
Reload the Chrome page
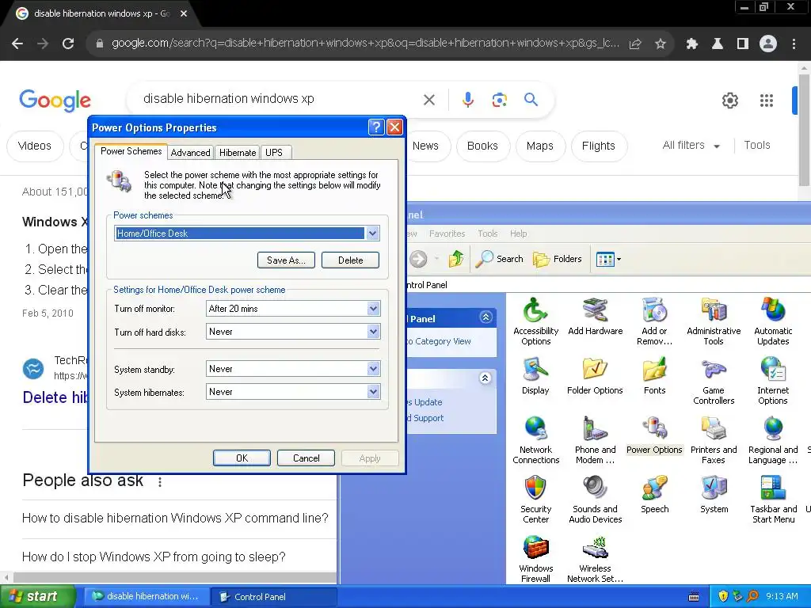[68, 44]
